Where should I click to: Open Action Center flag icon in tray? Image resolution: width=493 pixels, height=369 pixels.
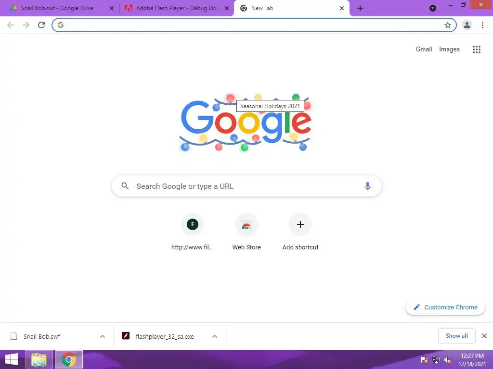click(x=425, y=360)
